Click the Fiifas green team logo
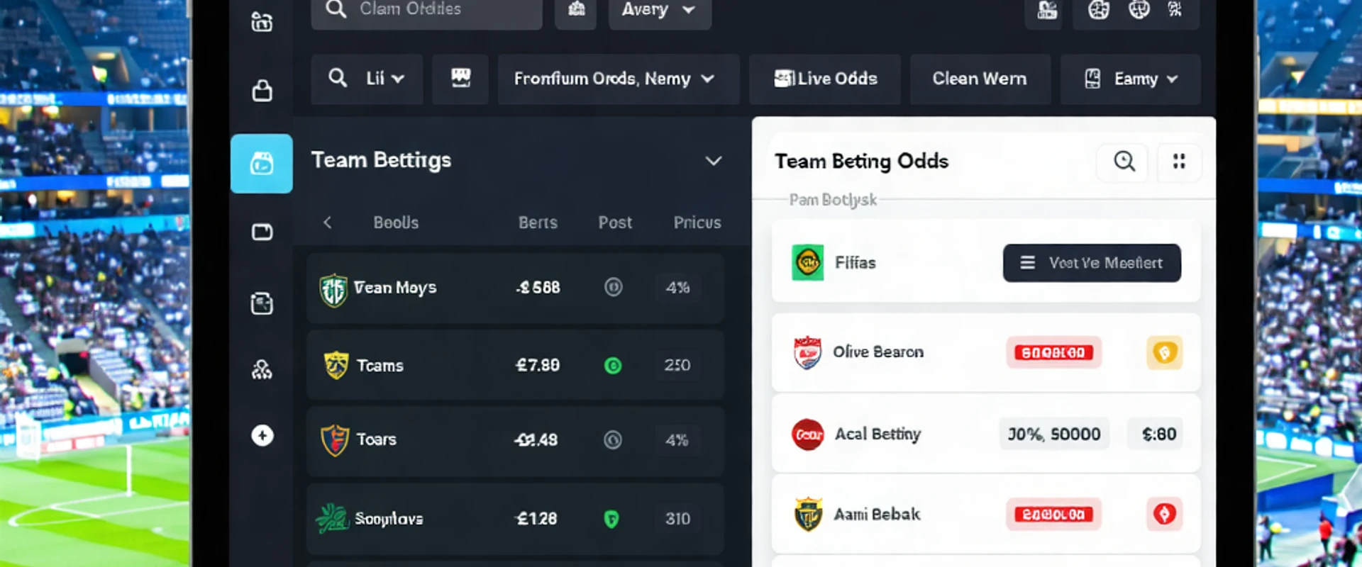The image size is (1362, 567). 807,263
